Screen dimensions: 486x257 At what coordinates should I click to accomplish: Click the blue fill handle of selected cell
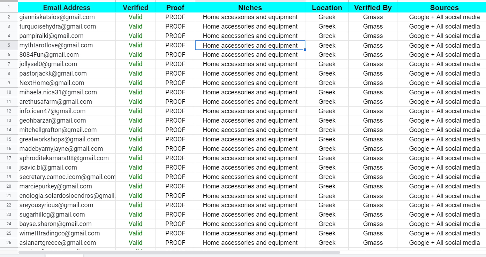(305, 50)
